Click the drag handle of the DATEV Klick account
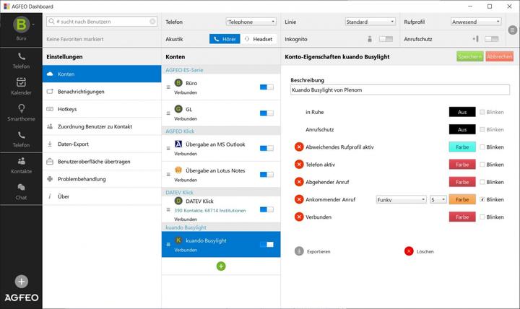The width and height of the screenshot is (520, 309). click(168, 209)
